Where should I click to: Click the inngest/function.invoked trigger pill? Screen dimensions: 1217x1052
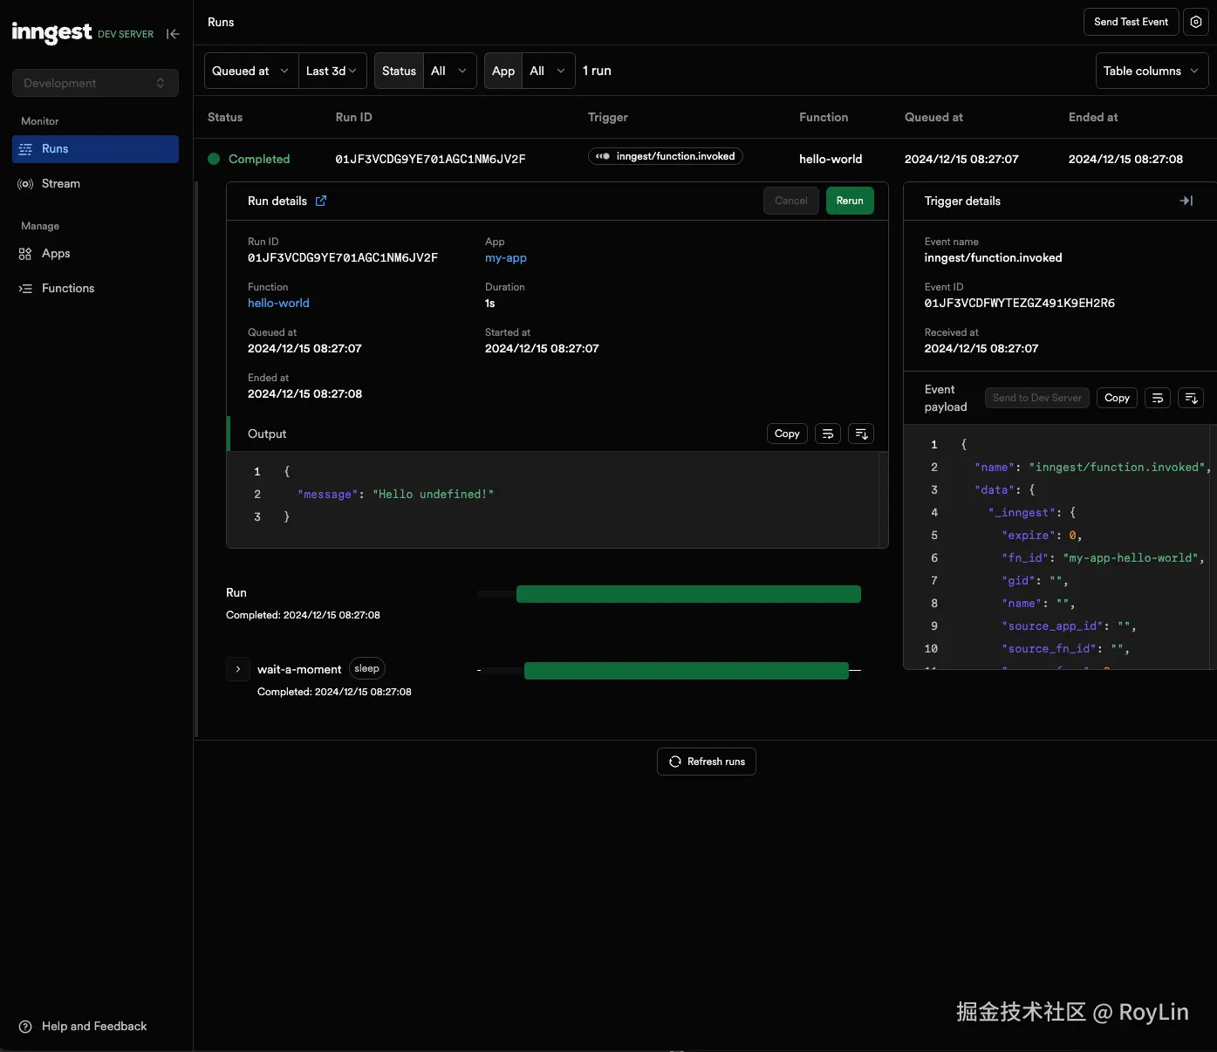point(666,156)
